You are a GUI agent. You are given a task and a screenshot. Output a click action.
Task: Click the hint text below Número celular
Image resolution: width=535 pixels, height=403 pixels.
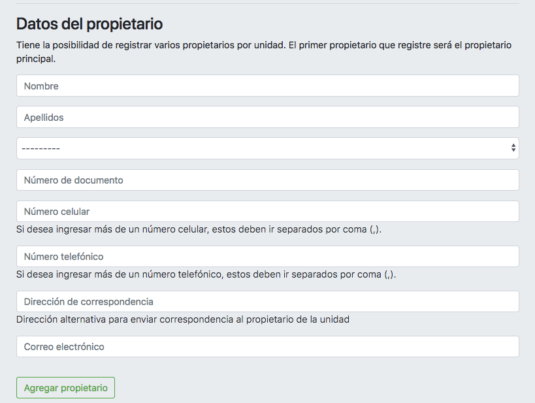pos(199,229)
